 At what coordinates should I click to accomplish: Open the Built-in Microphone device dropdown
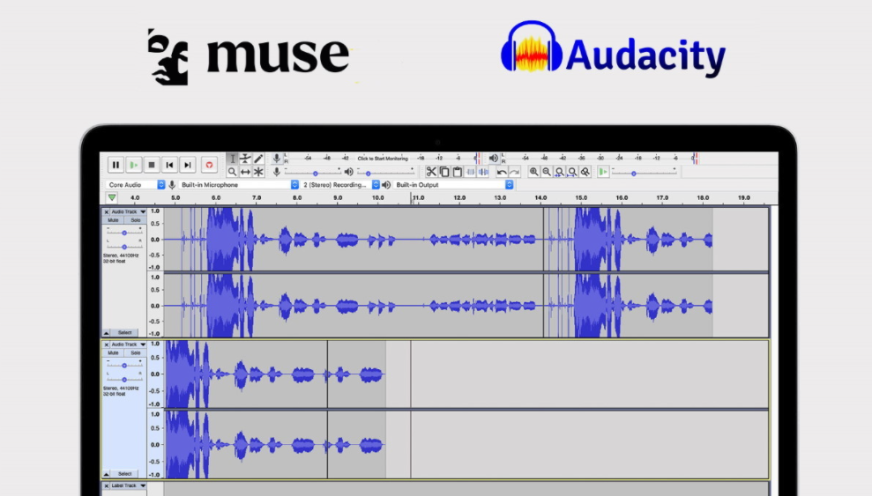click(x=239, y=184)
